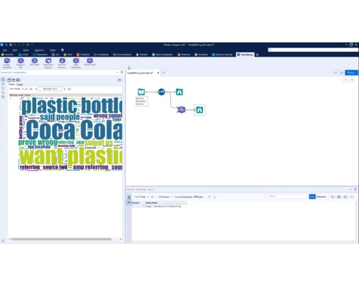
Task: Click the annotation eye icon in config sidebar
Action: pos(3,84)
